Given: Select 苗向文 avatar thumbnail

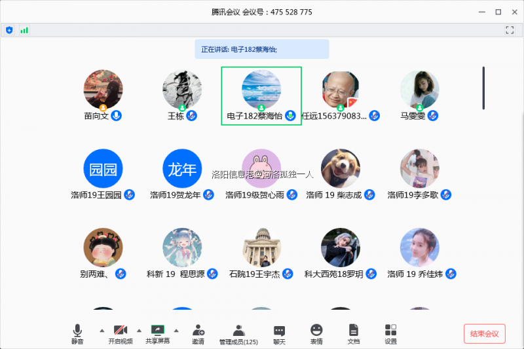Looking at the screenshot, I should click(x=103, y=90).
